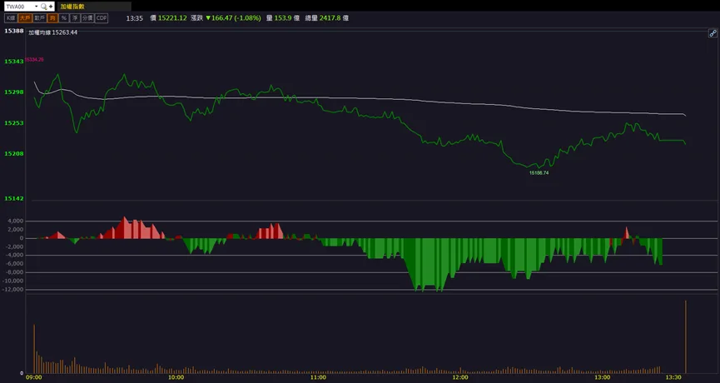The width and height of the screenshot is (720, 383).
Task: Toggle the 均 average line button
Action: [x=52, y=18]
